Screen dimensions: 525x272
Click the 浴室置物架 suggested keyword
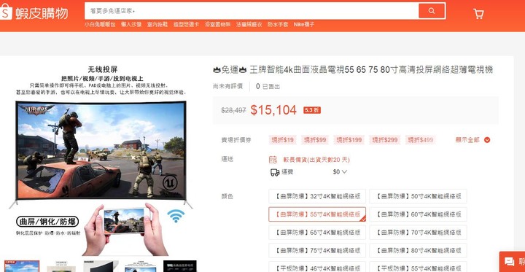pyautogui.click(x=217, y=25)
